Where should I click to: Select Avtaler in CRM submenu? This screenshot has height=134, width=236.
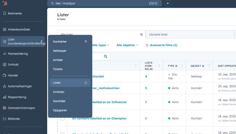(x=58, y=60)
